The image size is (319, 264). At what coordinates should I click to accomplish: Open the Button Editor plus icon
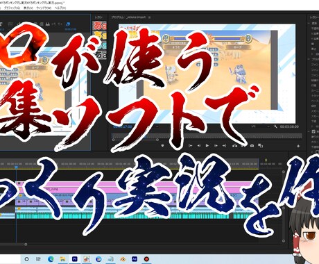[298, 146]
